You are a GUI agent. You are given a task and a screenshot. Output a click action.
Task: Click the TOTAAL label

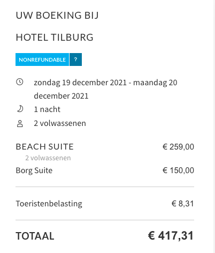pos(35,236)
